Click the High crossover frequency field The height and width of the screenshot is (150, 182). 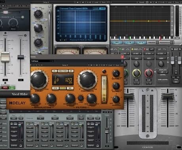point(70,118)
